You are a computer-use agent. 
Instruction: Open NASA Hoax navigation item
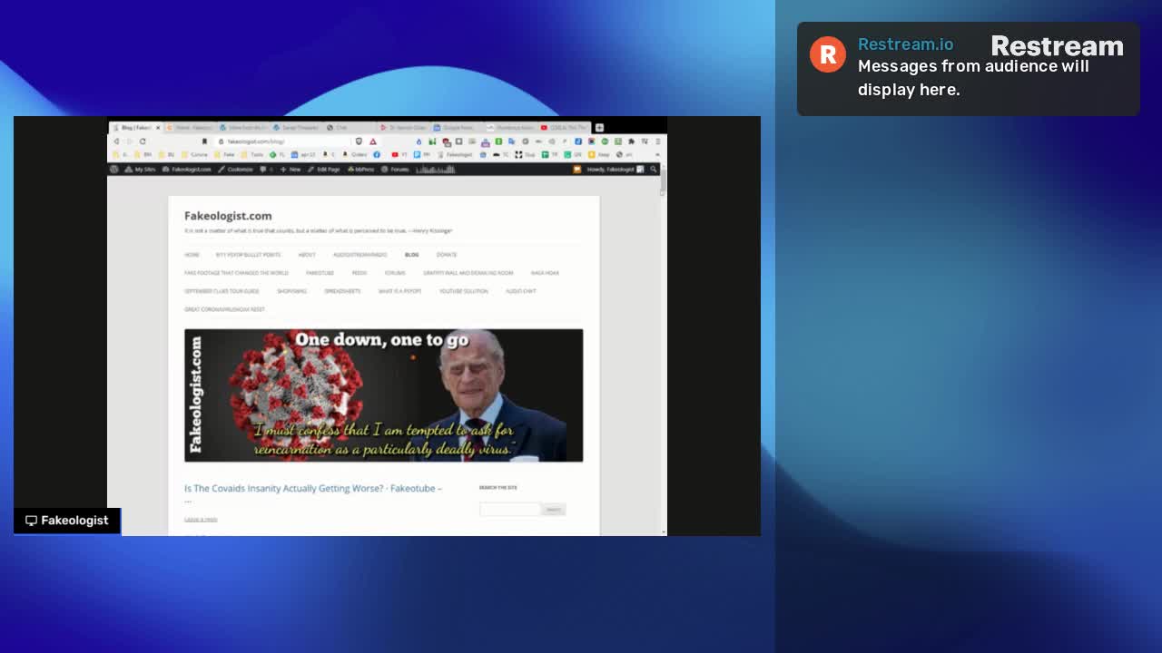click(x=545, y=273)
